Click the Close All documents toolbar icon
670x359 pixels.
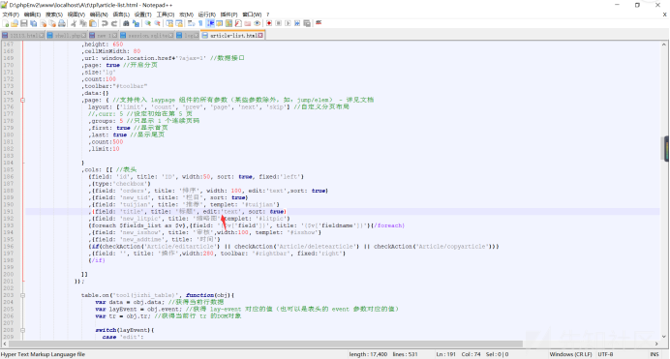coord(52,23)
